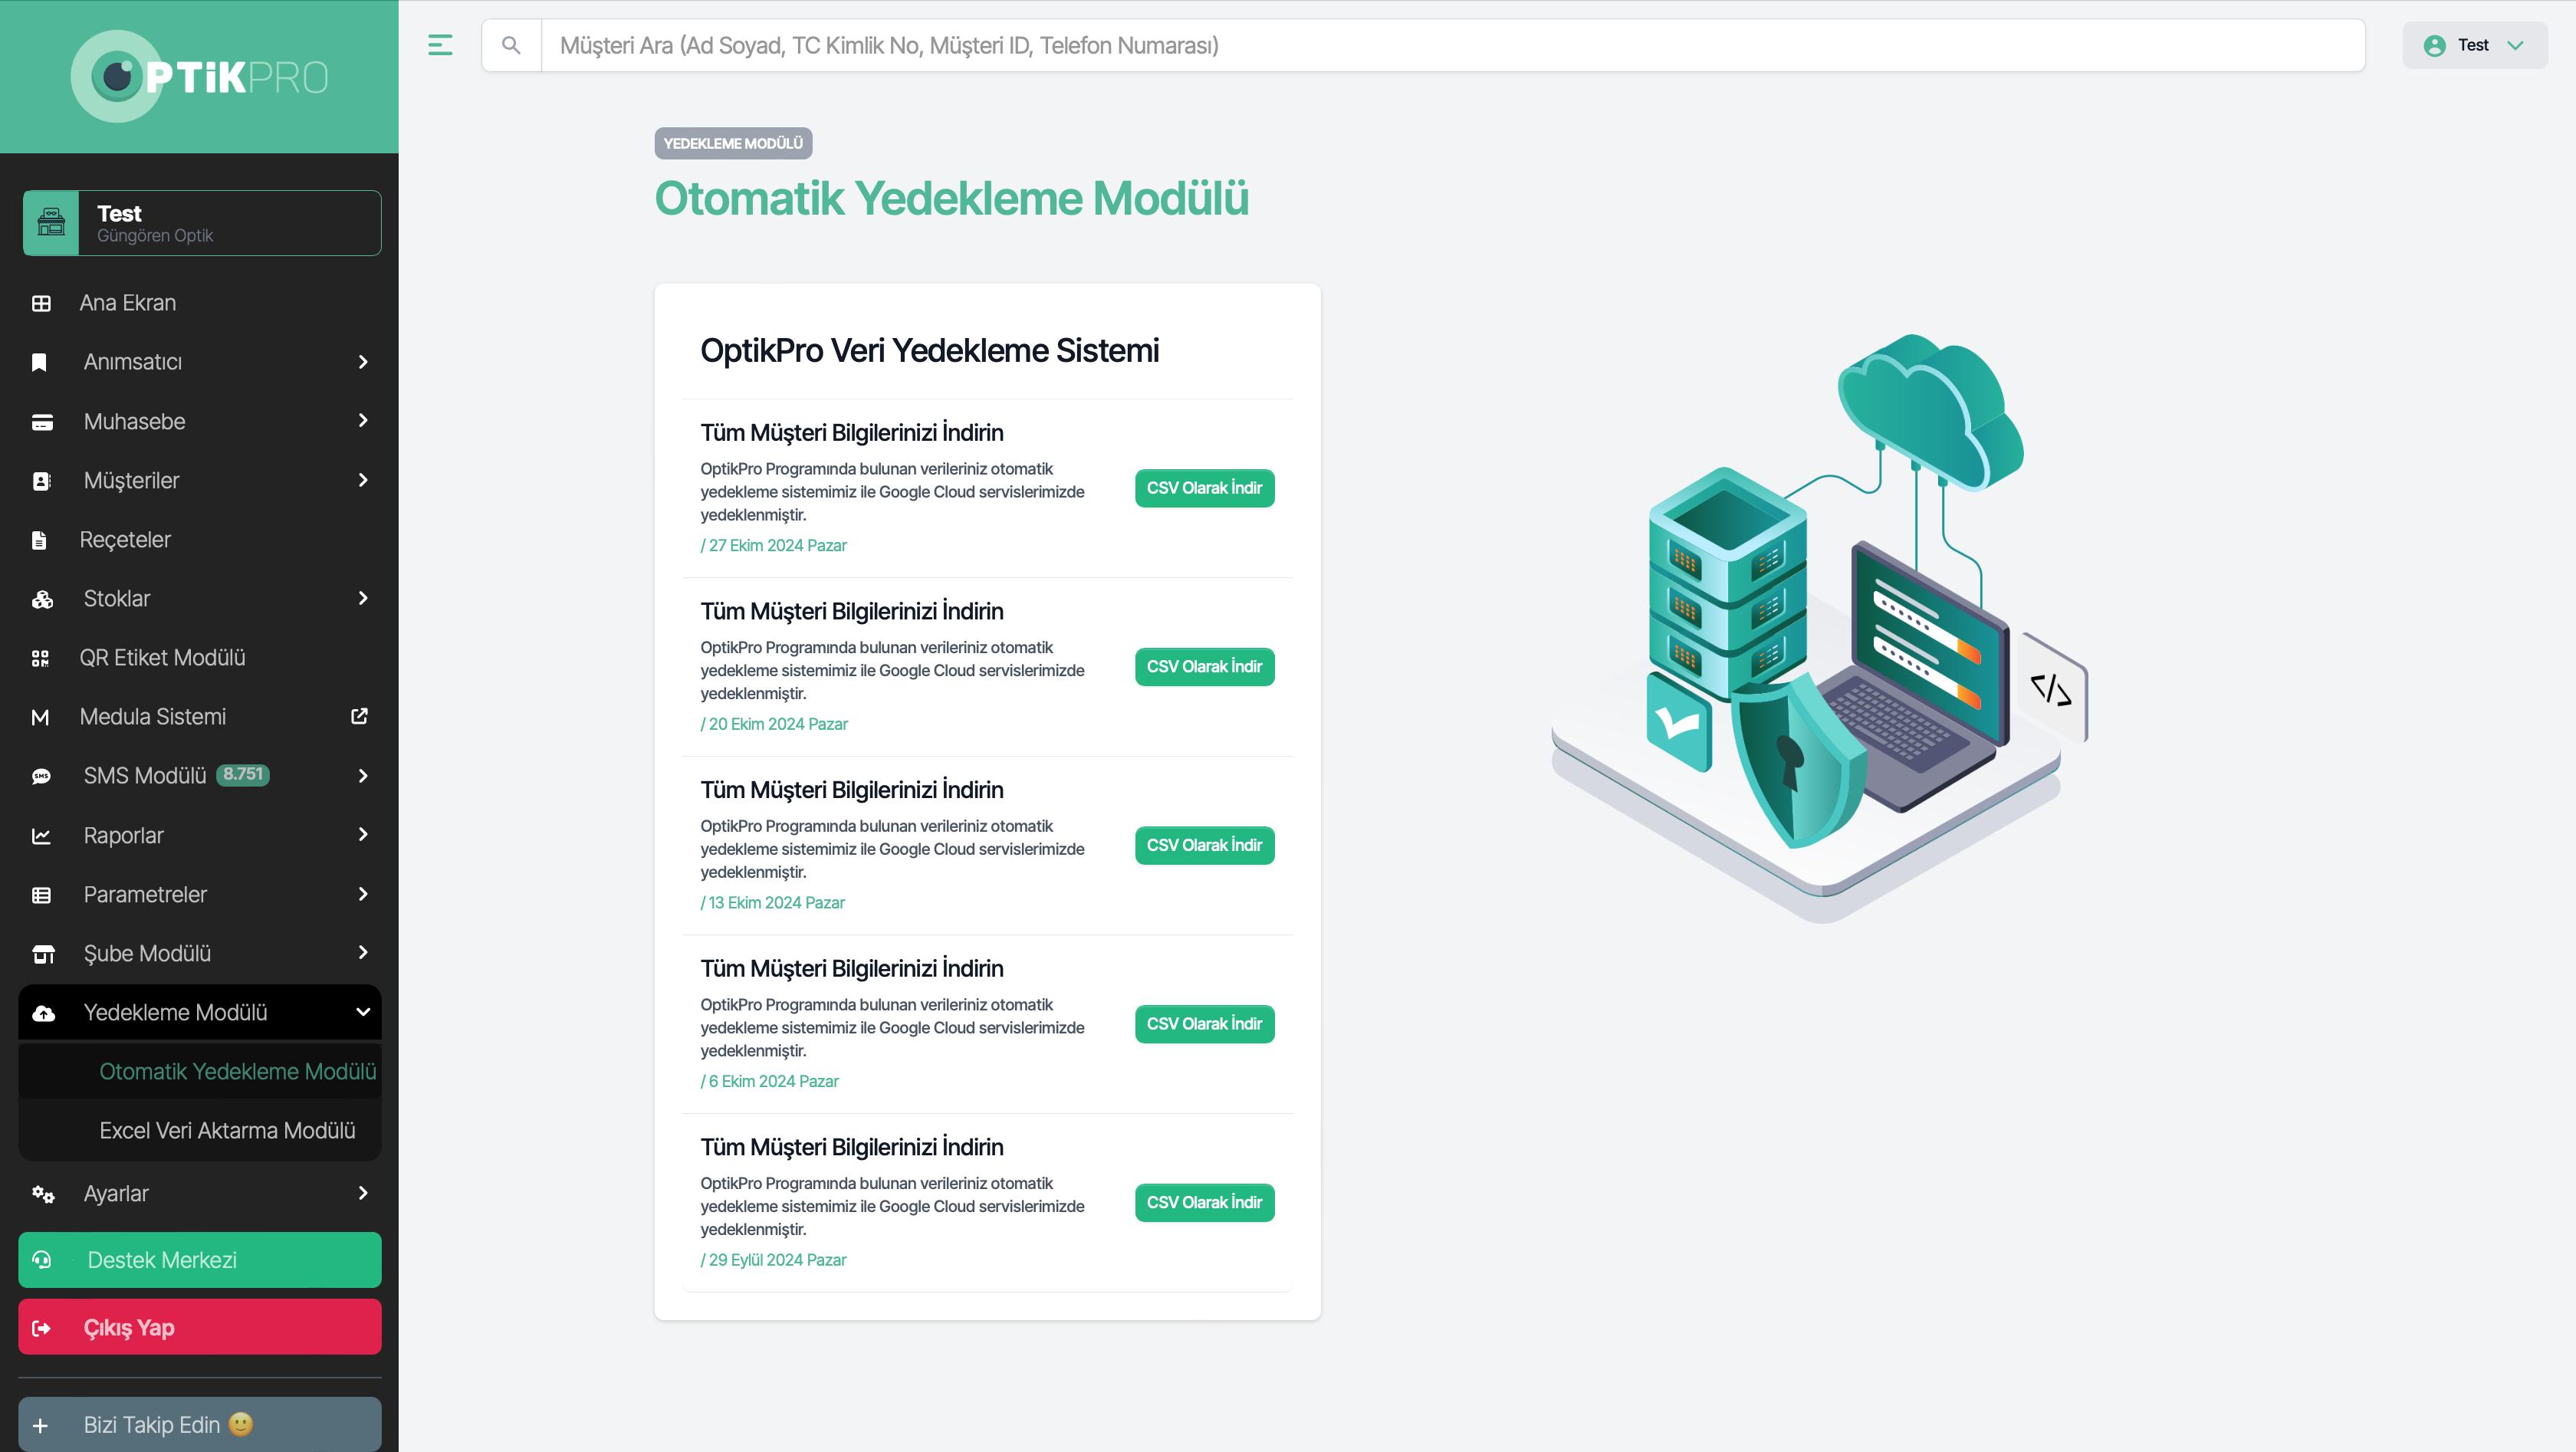Click the Muhasebe card icon

point(42,422)
